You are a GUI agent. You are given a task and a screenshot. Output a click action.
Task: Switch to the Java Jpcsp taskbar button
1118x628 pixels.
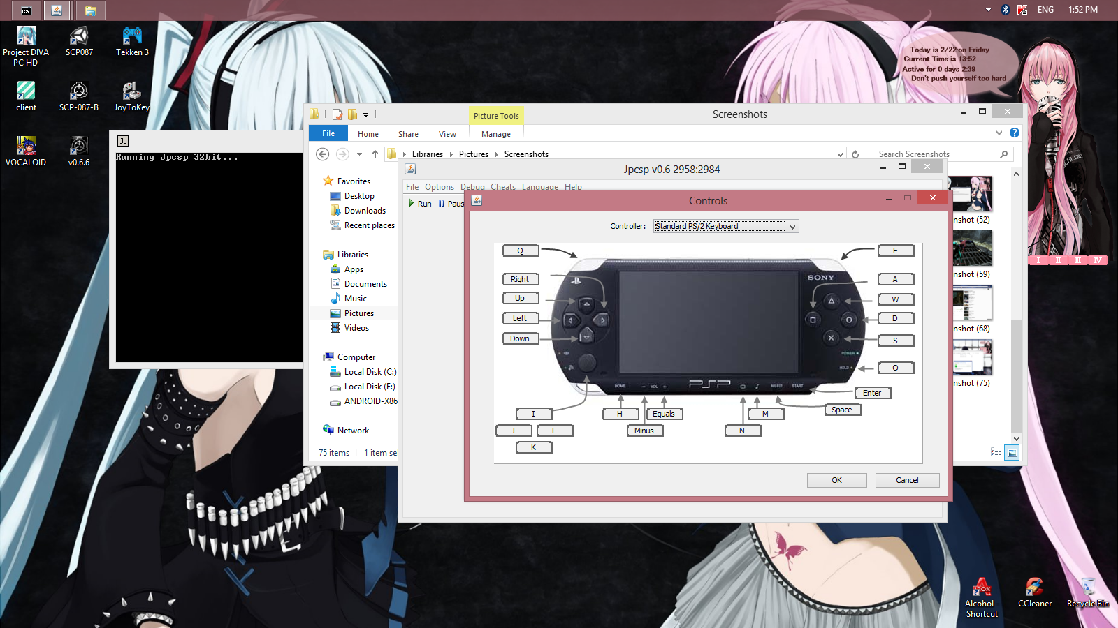tap(57, 10)
